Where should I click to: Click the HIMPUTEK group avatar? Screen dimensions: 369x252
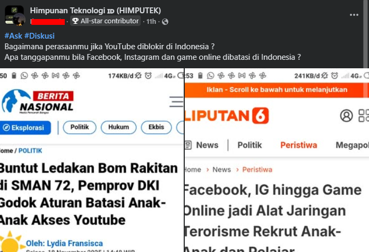[x=14, y=15]
